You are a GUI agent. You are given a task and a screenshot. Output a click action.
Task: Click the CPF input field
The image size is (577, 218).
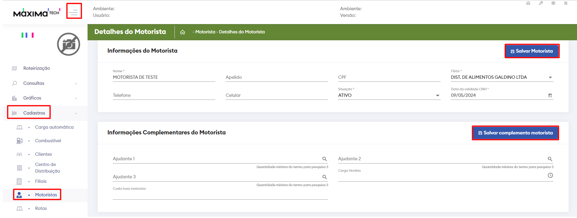(389, 78)
